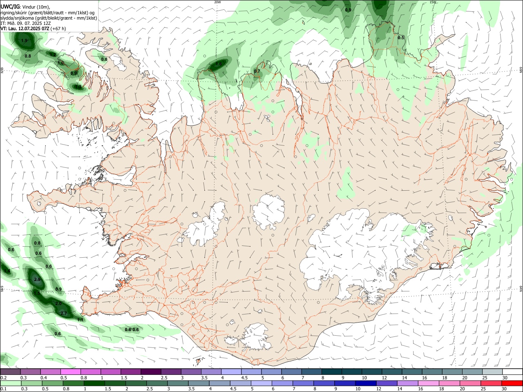Screen dimensions: 523x392
Task: Select the '64N' latitude label on the right edge
Action: coord(521,288)
